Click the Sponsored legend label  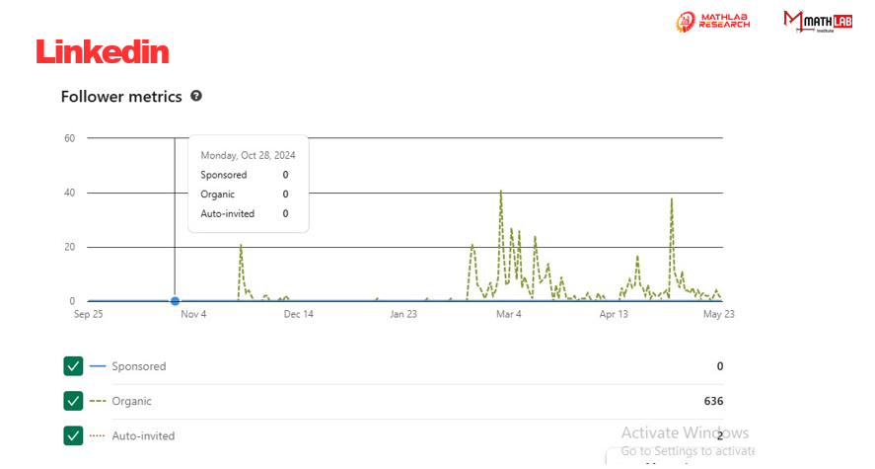pyautogui.click(x=139, y=366)
